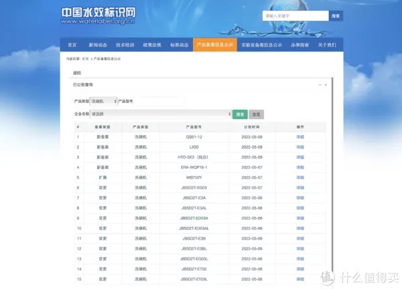Screen dimensions: 402x289
Task: Click the blue 搜索 button in the header
Action: click(336, 16)
